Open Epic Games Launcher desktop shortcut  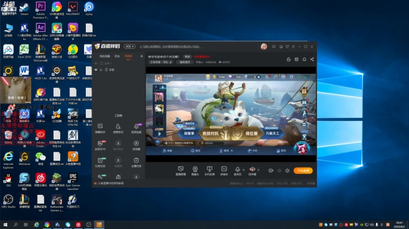73,181
